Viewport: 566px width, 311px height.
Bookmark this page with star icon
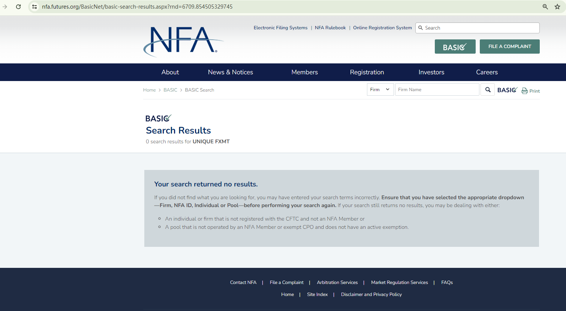(x=557, y=7)
